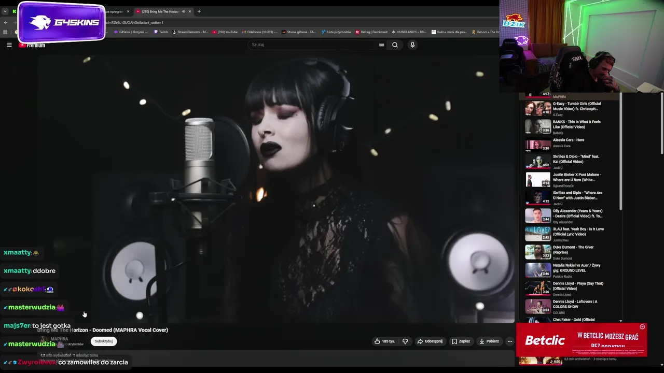Open G4Skins | Skrzynki bookmark

point(131,32)
